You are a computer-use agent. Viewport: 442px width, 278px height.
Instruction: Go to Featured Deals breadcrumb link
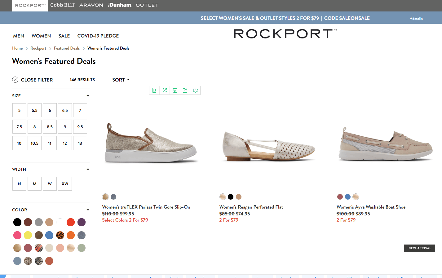click(x=67, y=48)
